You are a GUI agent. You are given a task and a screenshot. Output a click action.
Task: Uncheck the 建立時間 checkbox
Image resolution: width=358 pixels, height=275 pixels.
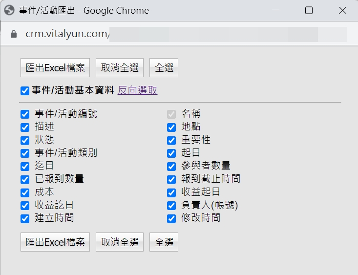[x=25, y=219]
